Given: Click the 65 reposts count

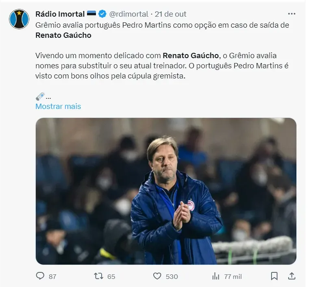Looking at the screenshot, I should click(x=111, y=276).
